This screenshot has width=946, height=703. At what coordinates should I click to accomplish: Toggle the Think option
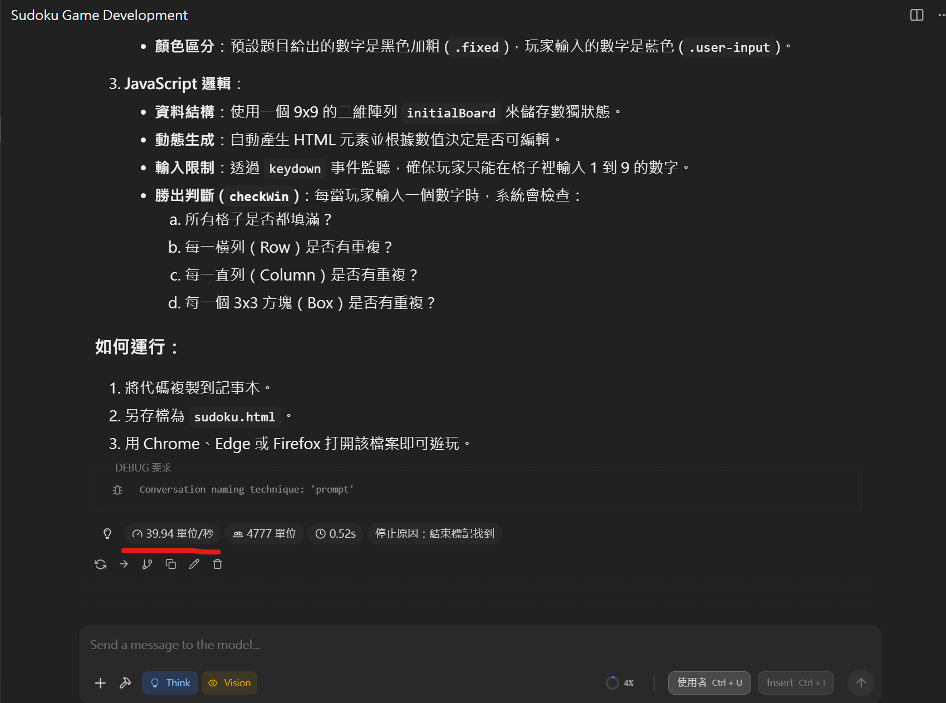click(170, 683)
